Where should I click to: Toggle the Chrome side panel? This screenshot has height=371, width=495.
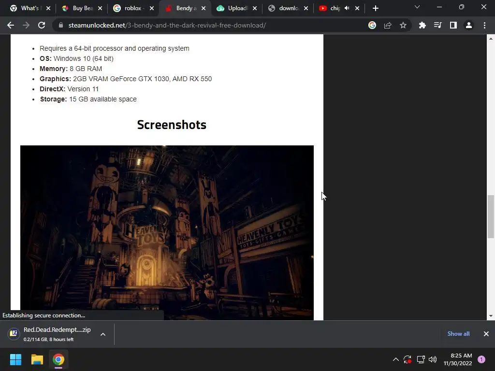[x=453, y=25]
